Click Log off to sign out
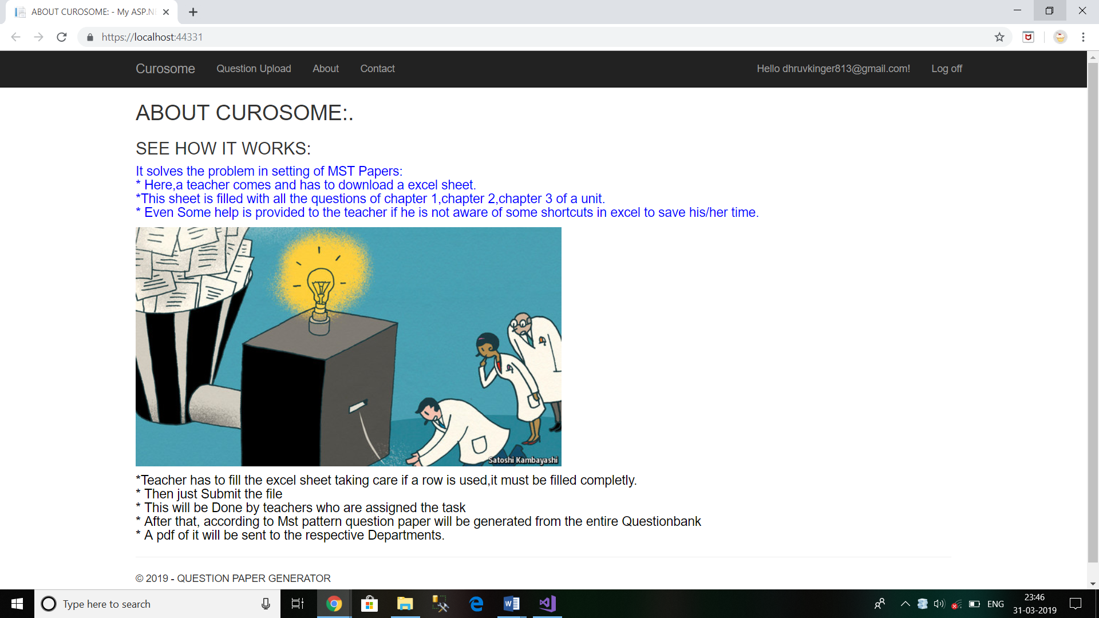The width and height of the screenshot is (1099, 618). point(946,69)
